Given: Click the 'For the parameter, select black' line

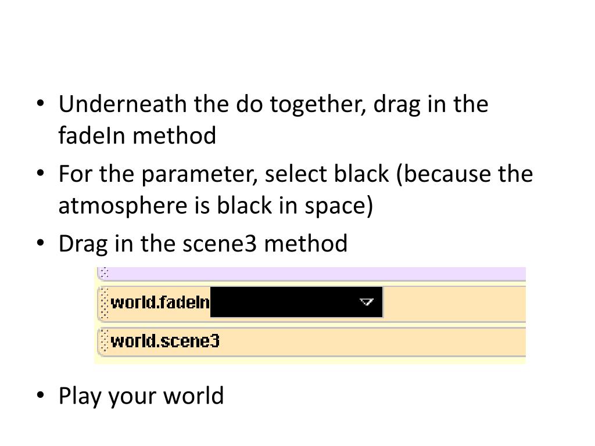Looking at the screenshot, I should [224, 174].
